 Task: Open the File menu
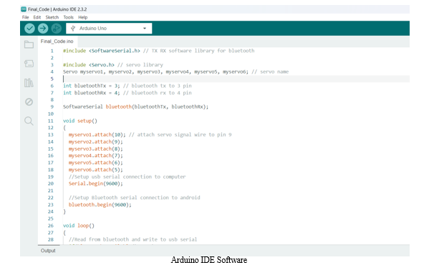click(x=26, y=17)
